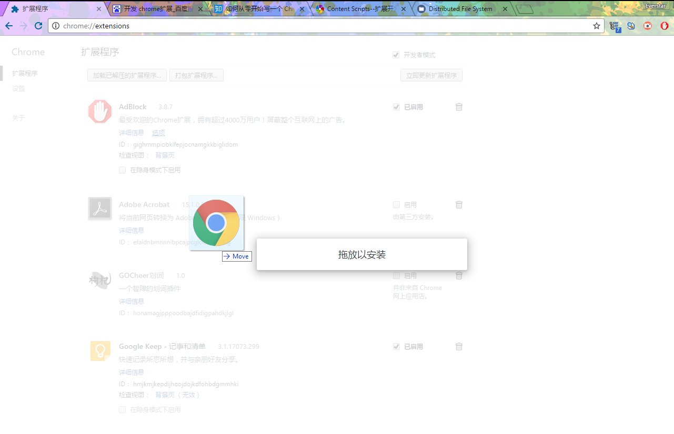Click the dragged Chrome logo thumbnail
Viewport: 674px width, 434px height.
pyautogui.click(x=216, y=223)
